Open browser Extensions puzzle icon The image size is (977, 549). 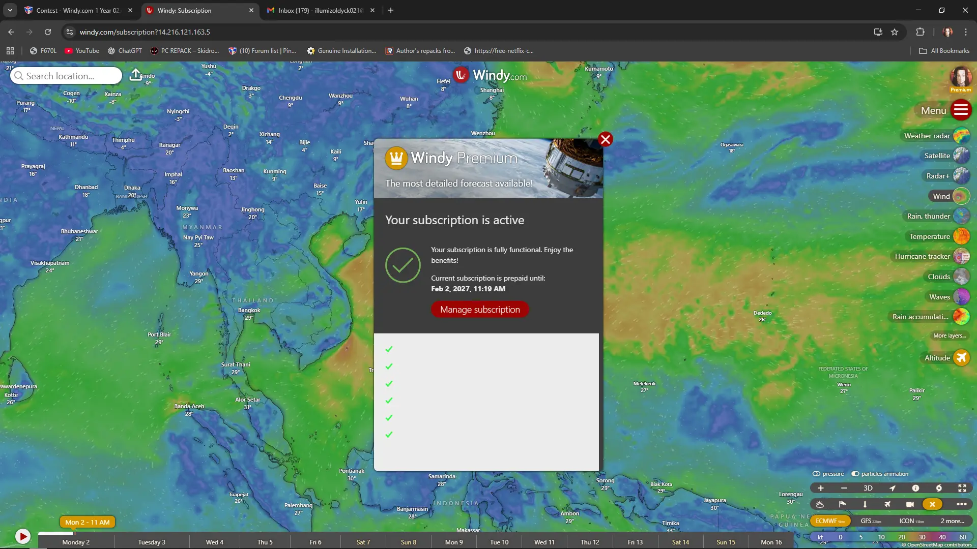pos(920,32)
